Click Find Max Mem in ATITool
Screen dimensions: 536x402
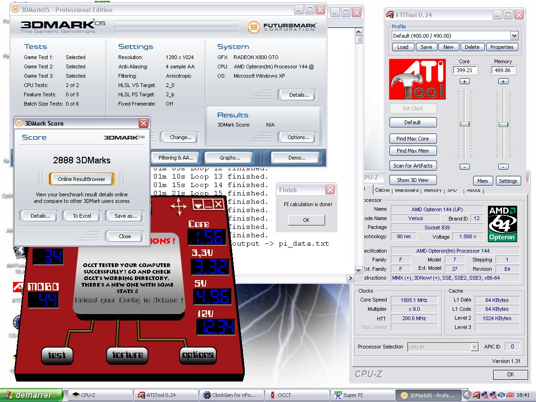point(413,151)
